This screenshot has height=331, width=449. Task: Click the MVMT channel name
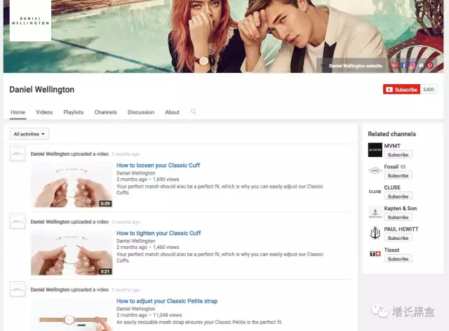tap(392, 146)
